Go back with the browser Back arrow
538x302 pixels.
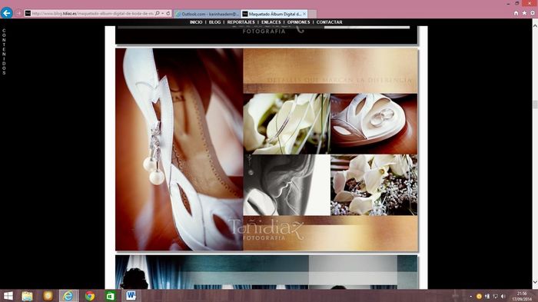click(x=7, y=13)
